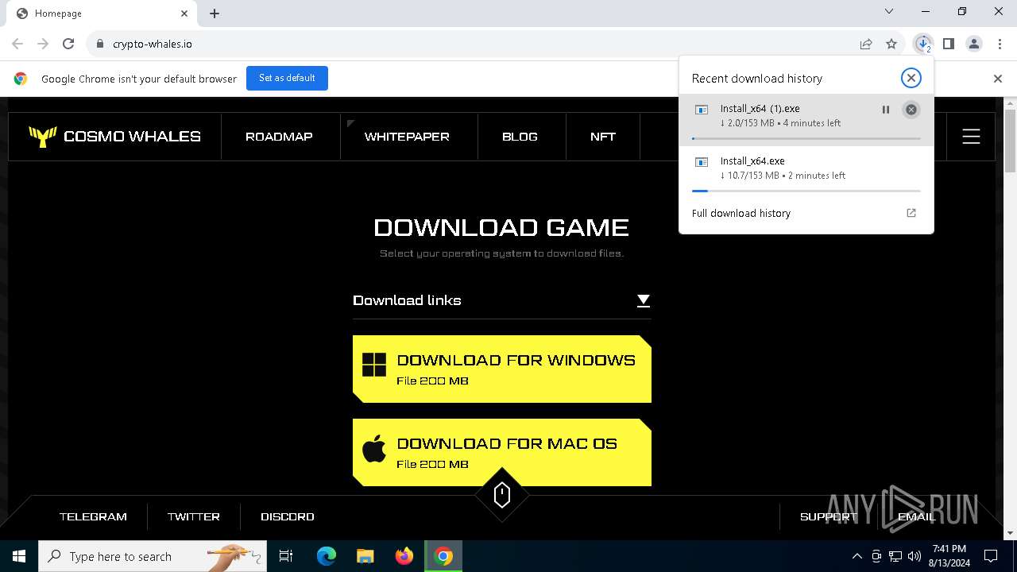This screenshot has height=572, width=1017.
Task: Open volume control in system tray
Action: click(x=915, y=556)
